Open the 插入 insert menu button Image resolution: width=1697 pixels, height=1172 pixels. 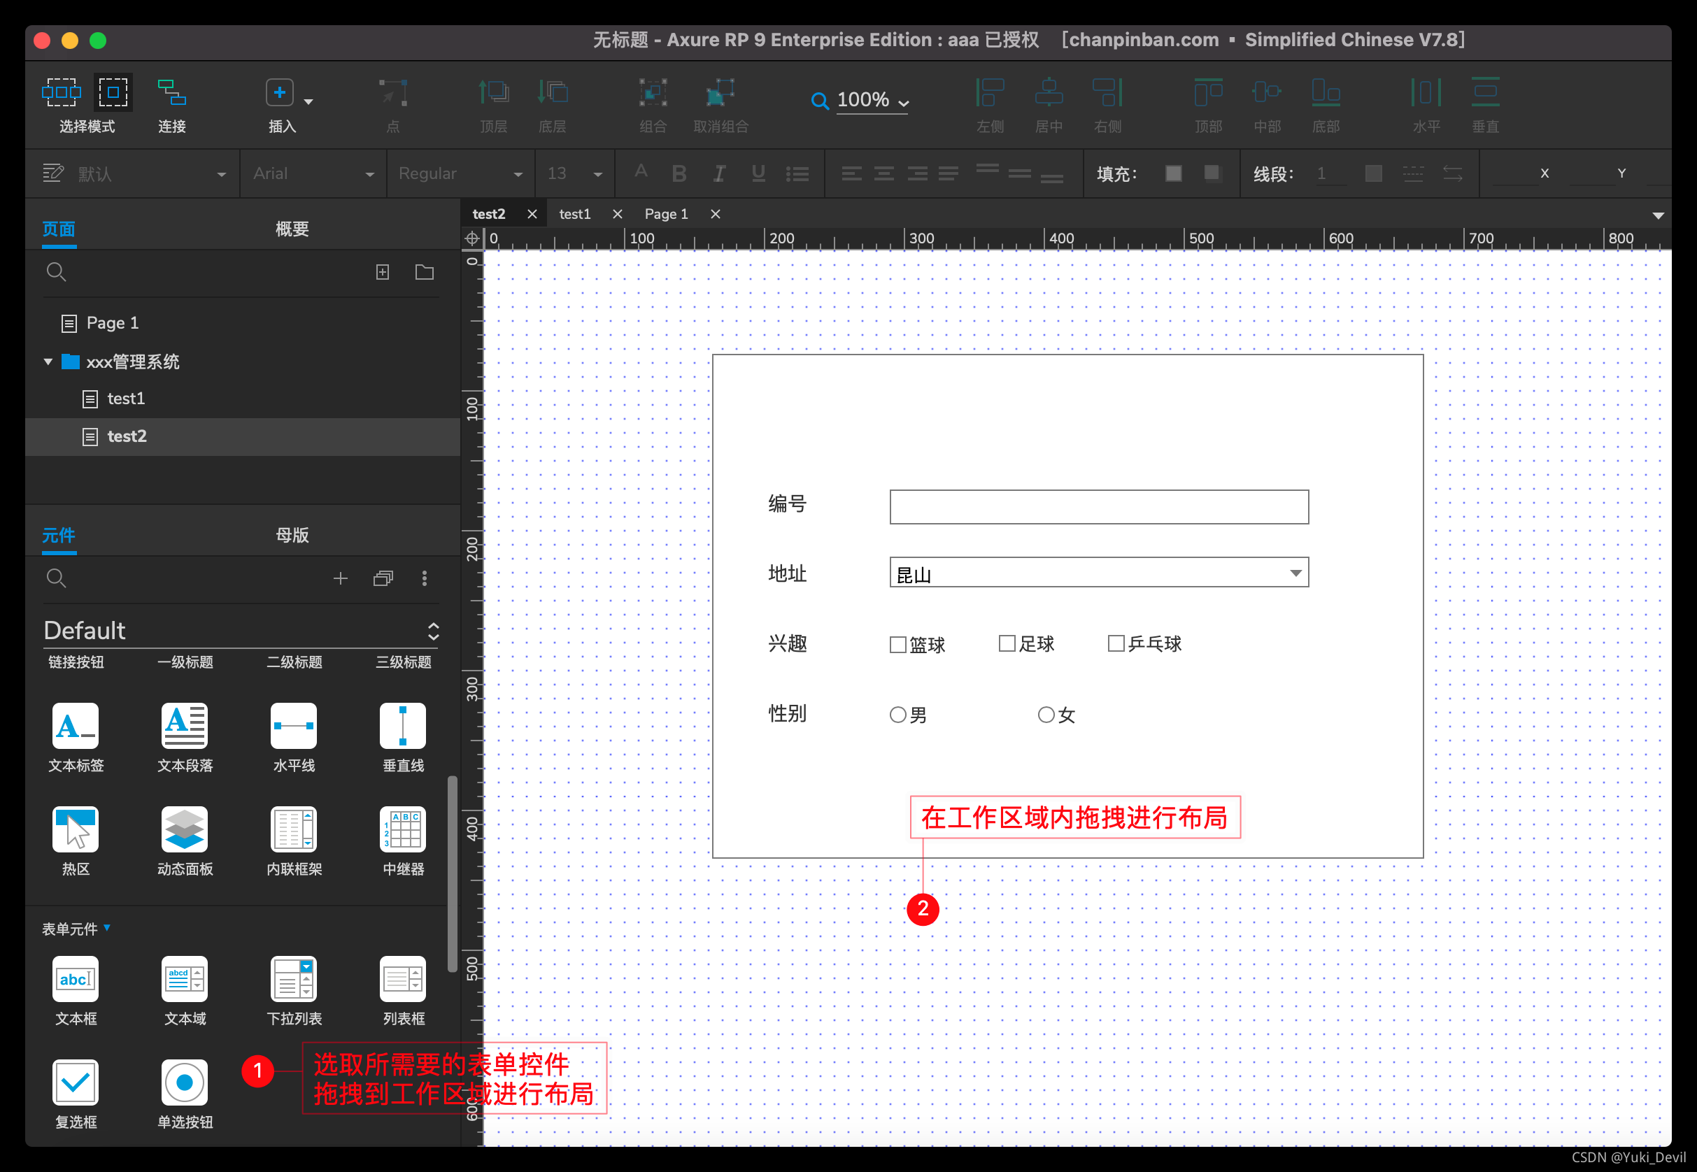click(x=280, y=93)
